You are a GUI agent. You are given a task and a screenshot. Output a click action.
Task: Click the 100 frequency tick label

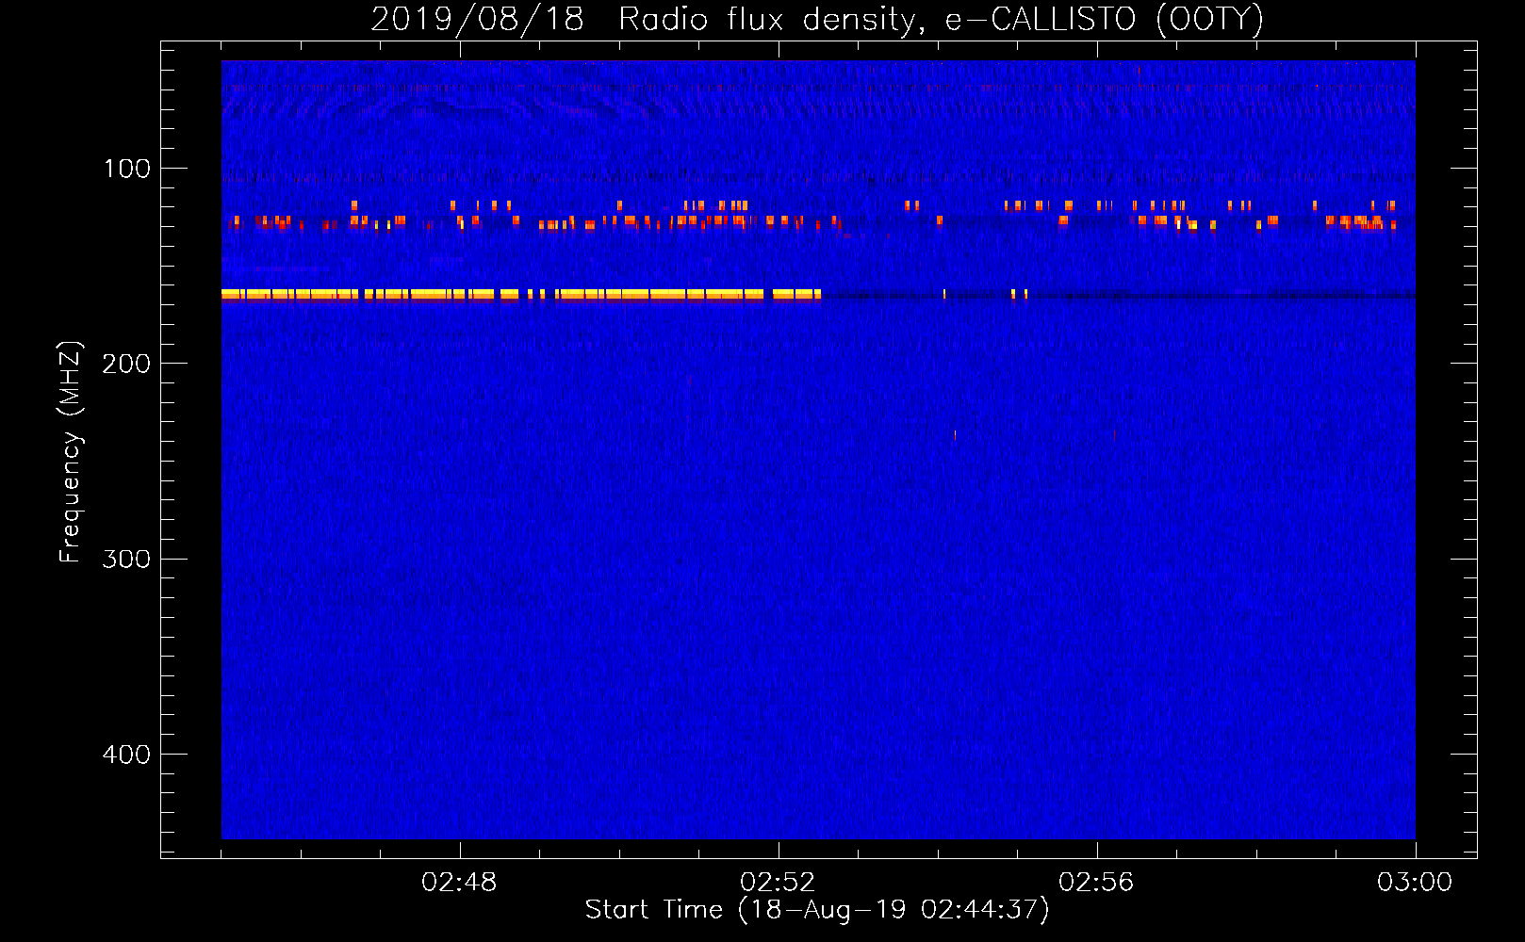pos(127,169)
